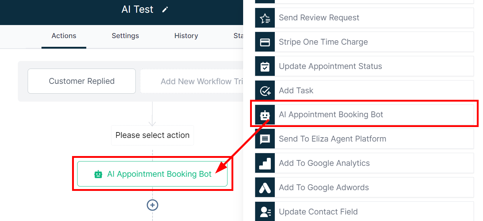This screenshot has height=221, width=483.
Task: Click the Update Appointment Status calendar icon
Action: [x=265, y=66]
